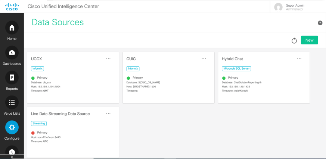
Task: Click the refresh data sources icon
Action: (x=294, y=41)
